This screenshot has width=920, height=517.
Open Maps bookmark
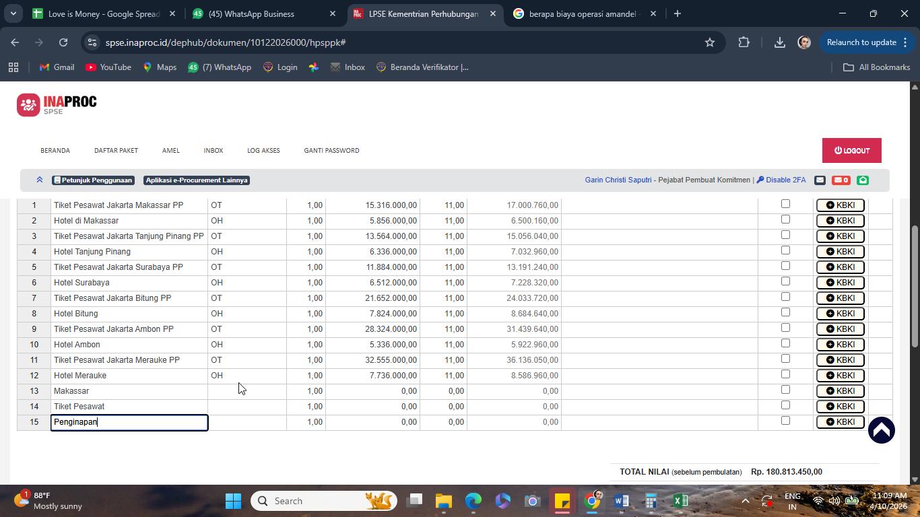point(160,67)
